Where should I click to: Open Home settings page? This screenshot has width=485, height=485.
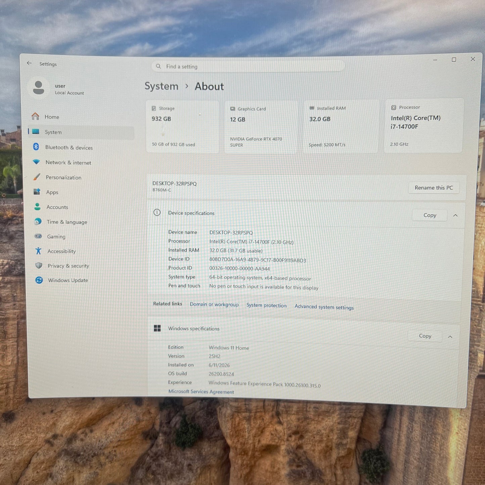[x=81, y=117]
